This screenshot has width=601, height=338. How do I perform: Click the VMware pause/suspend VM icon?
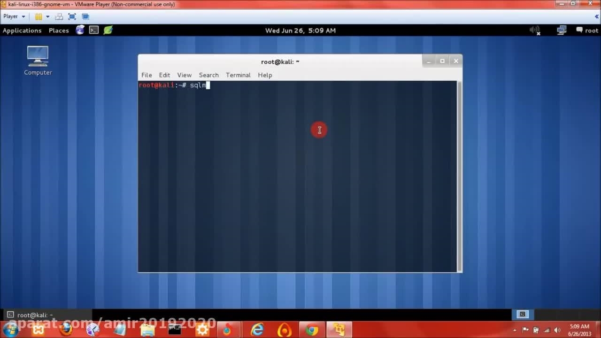(39, 16)
